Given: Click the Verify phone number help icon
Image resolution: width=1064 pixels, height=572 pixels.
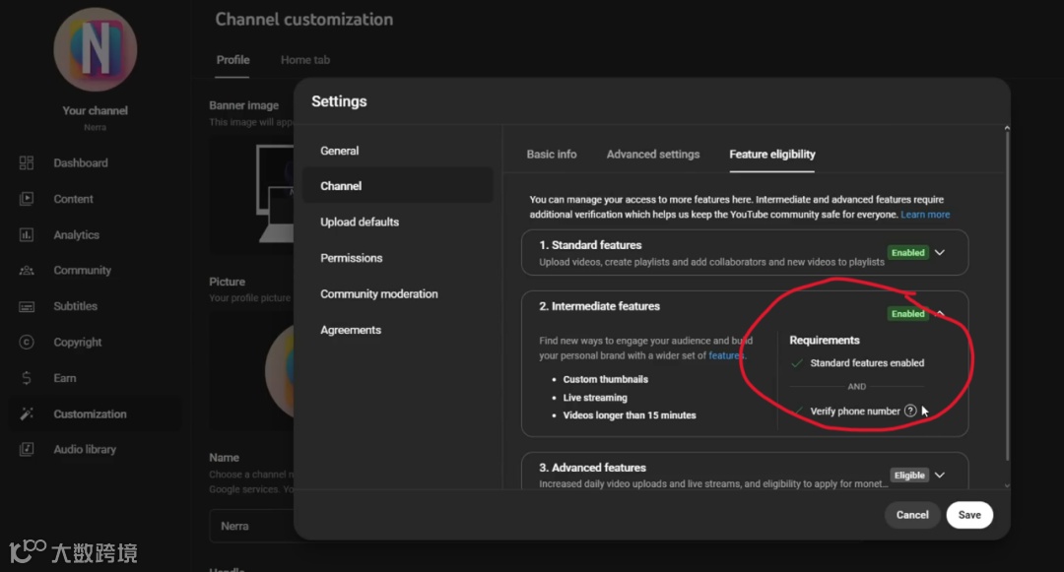Looking at the screenshot, I should tap(910, 411).
